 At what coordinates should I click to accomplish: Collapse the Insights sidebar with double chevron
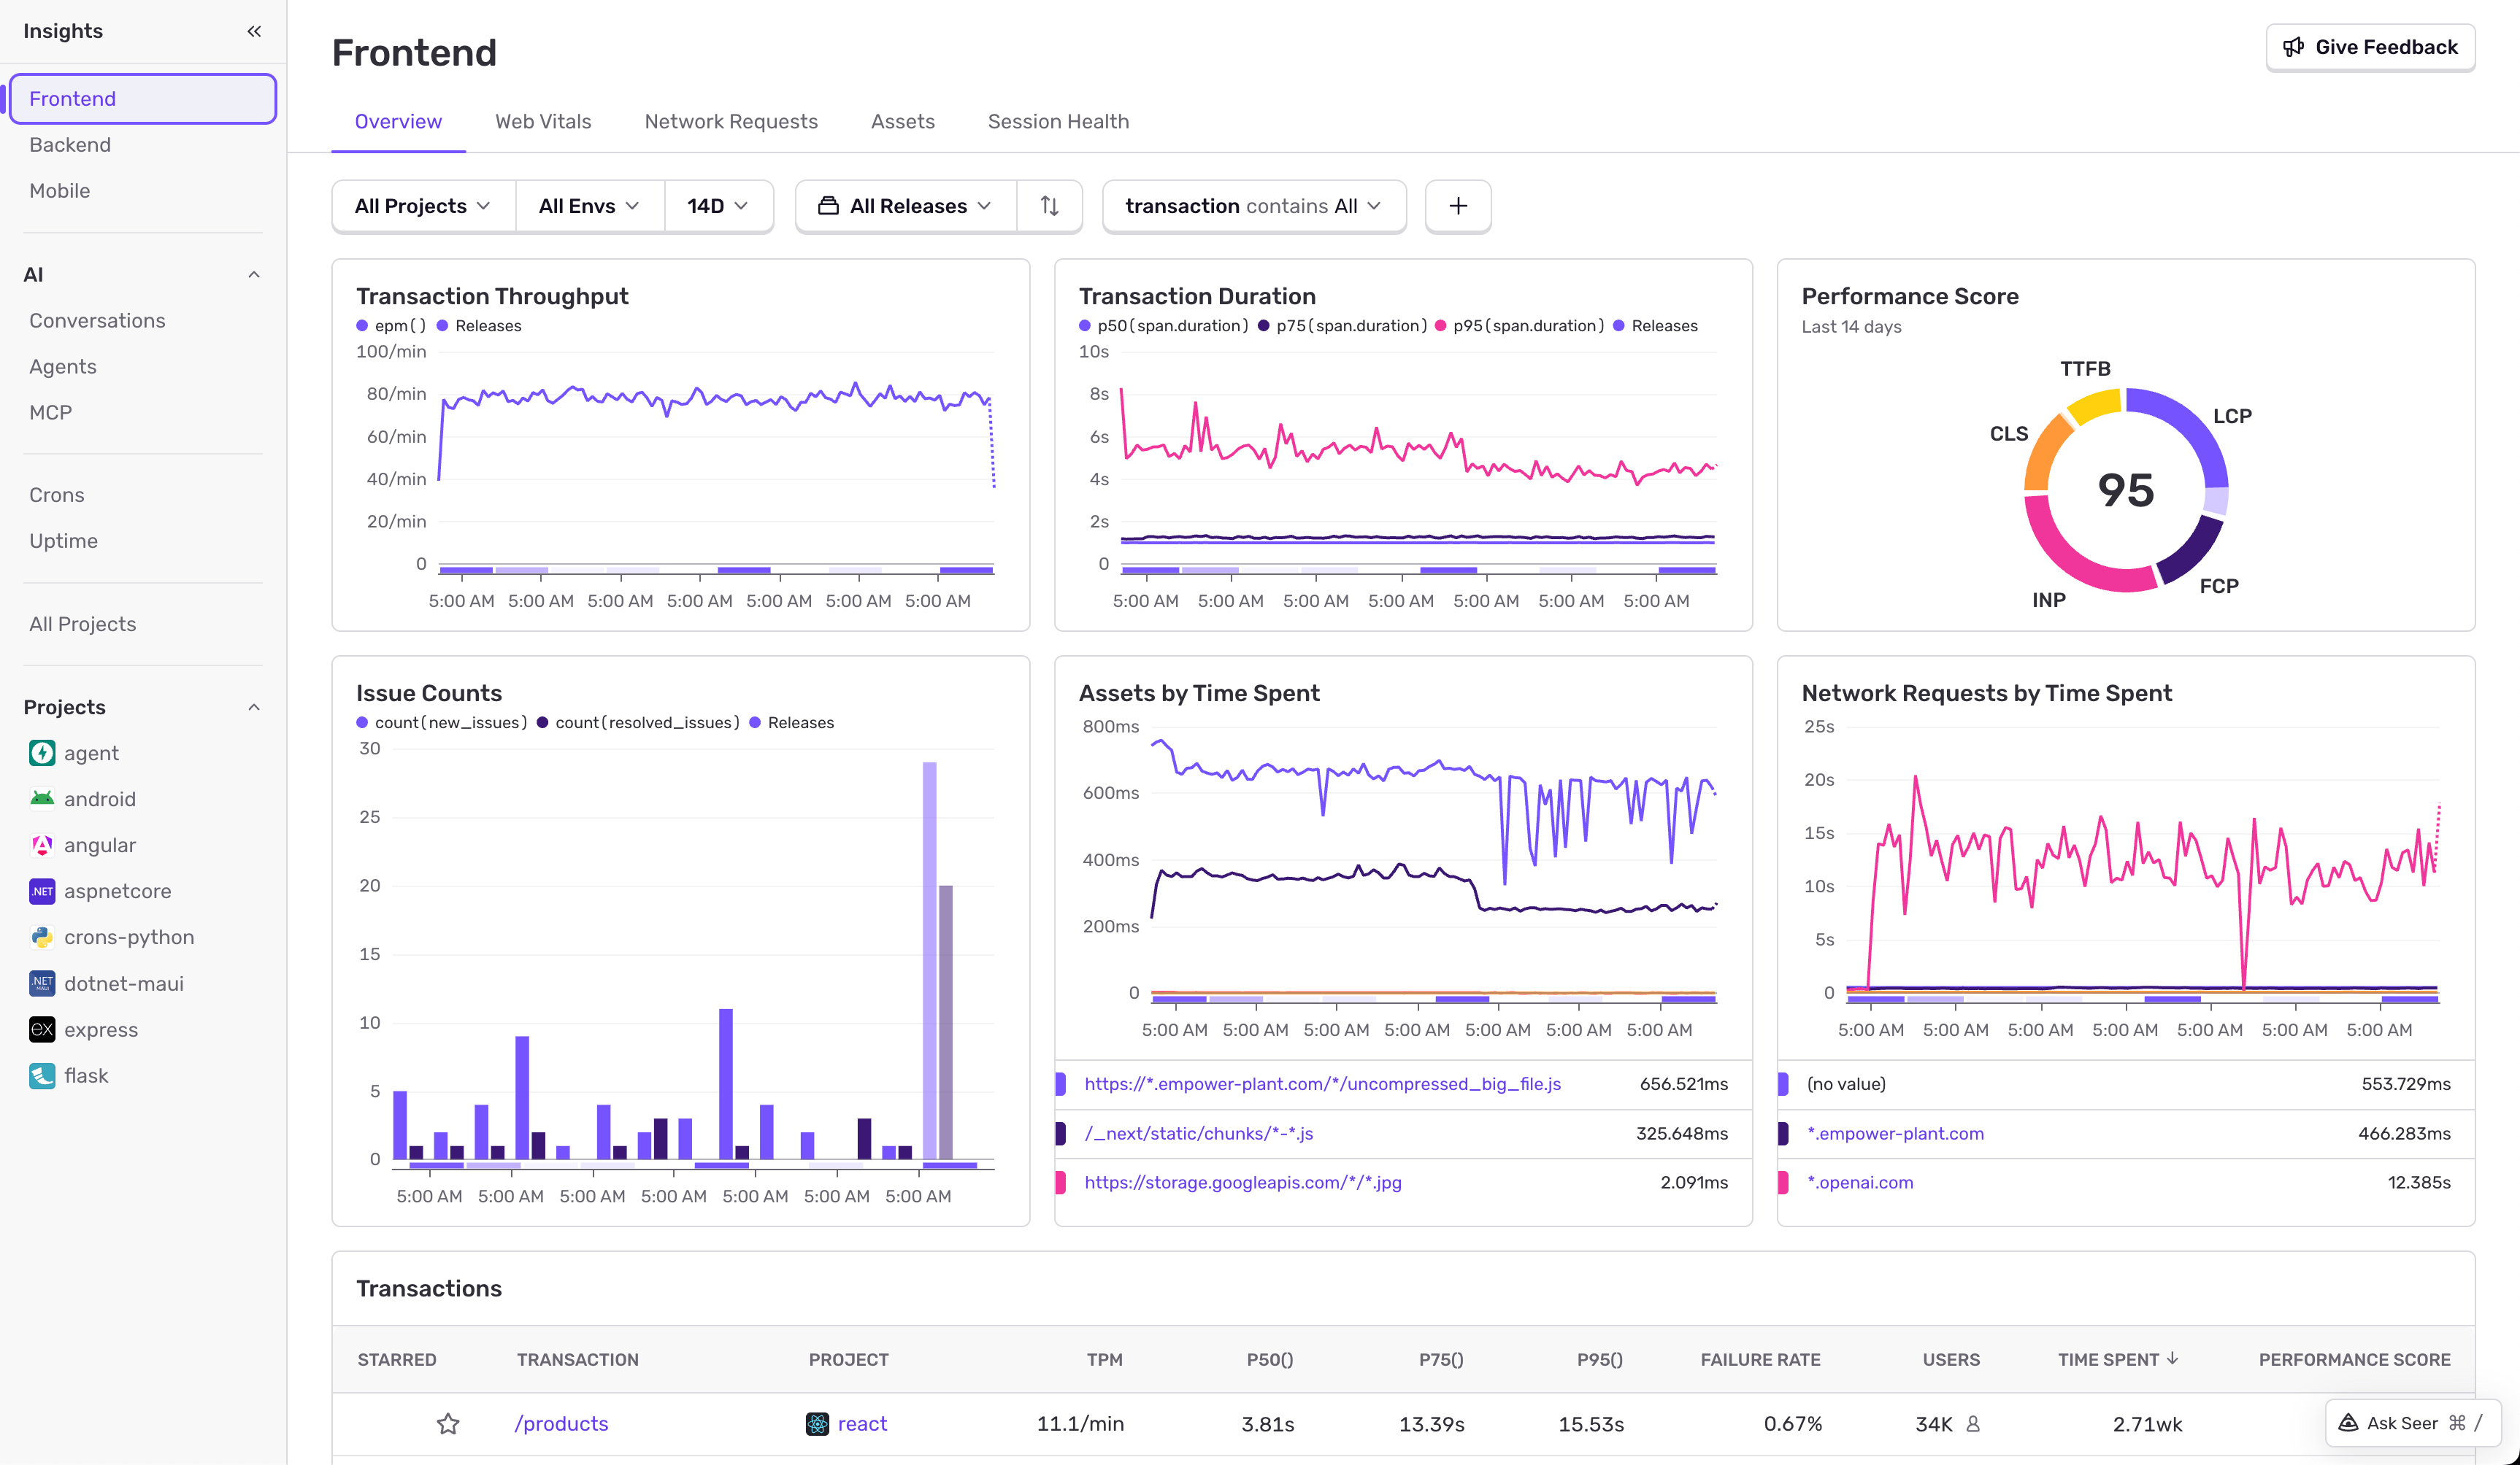(254, 31)
